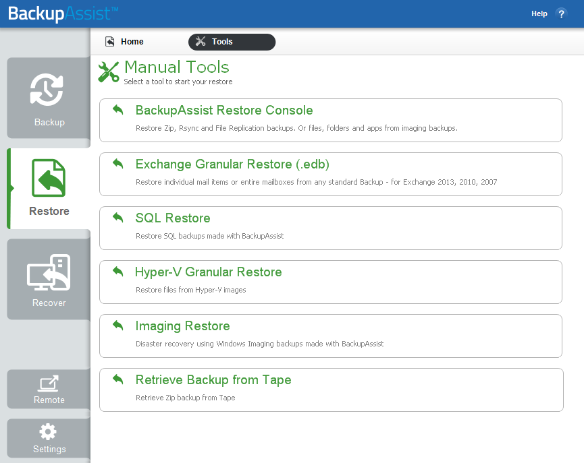This screenshot has height=463, width=584.
Task: Go to Restore sidebar label
Action: pyautogui.click(x=49, y=211)
